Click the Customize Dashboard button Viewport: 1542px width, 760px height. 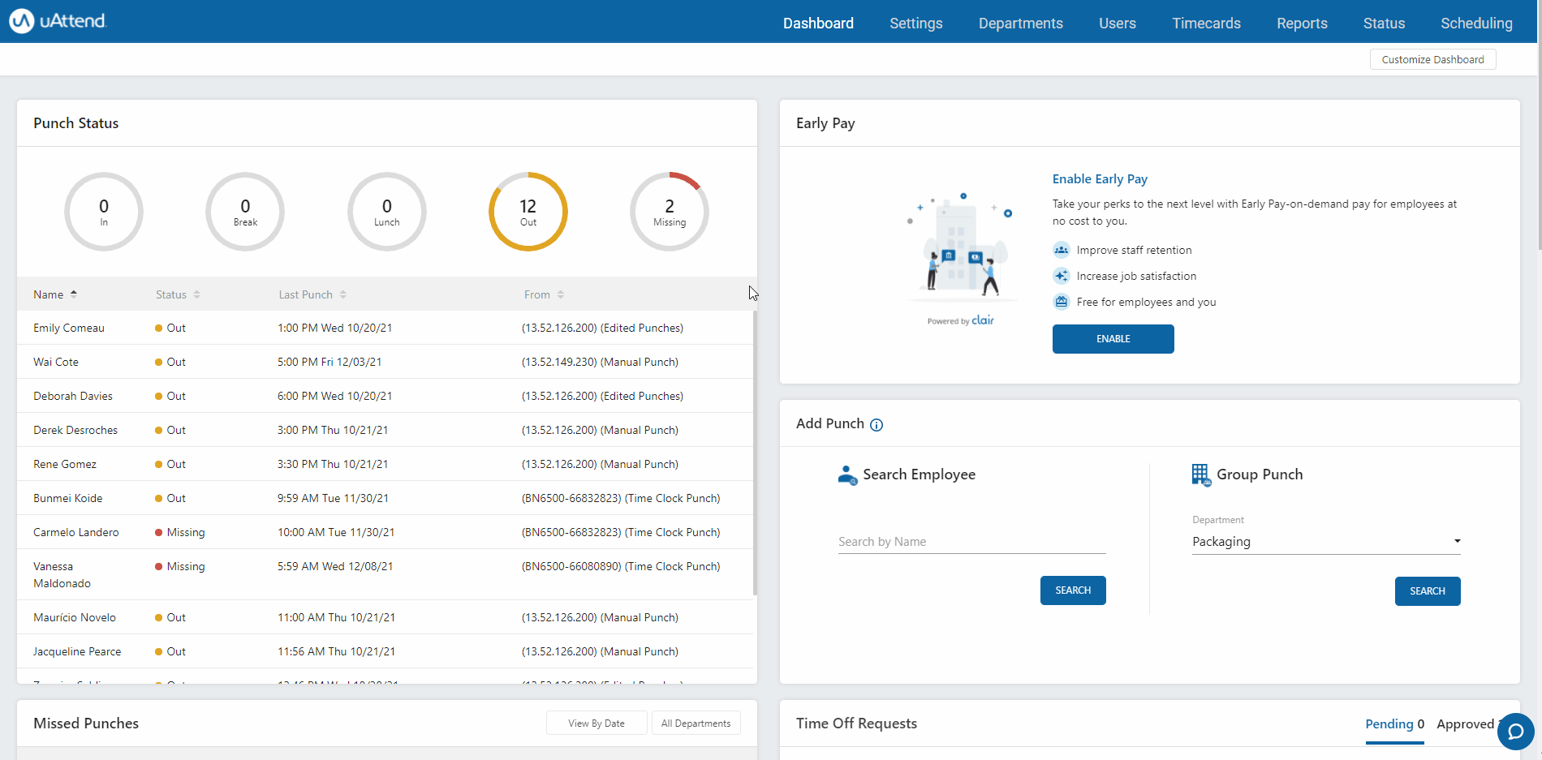point(1432,60)
